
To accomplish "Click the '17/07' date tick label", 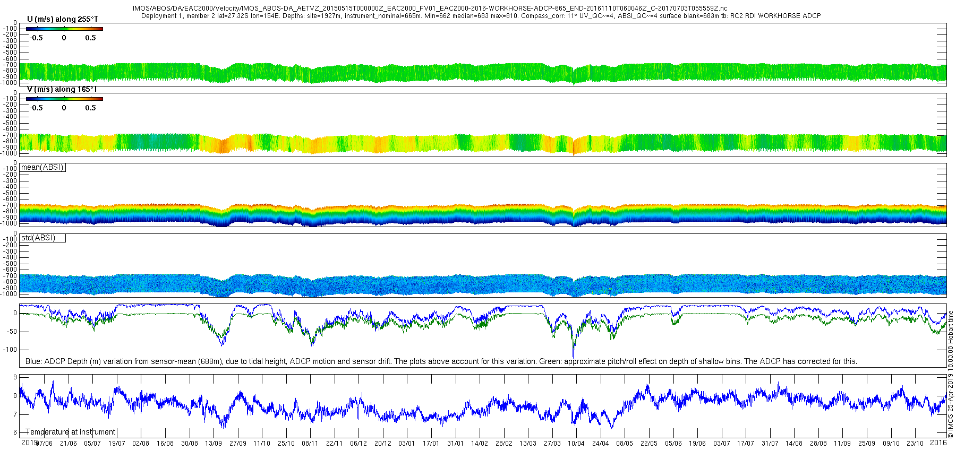I will click(x=746, y=444).
